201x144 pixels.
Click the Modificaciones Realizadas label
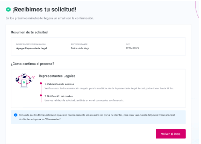[31, 44]
